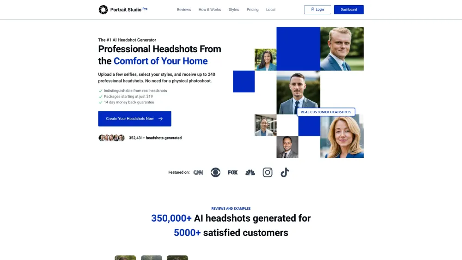
Task: Open the Dashboard button
Action: (x=349, y=10)
